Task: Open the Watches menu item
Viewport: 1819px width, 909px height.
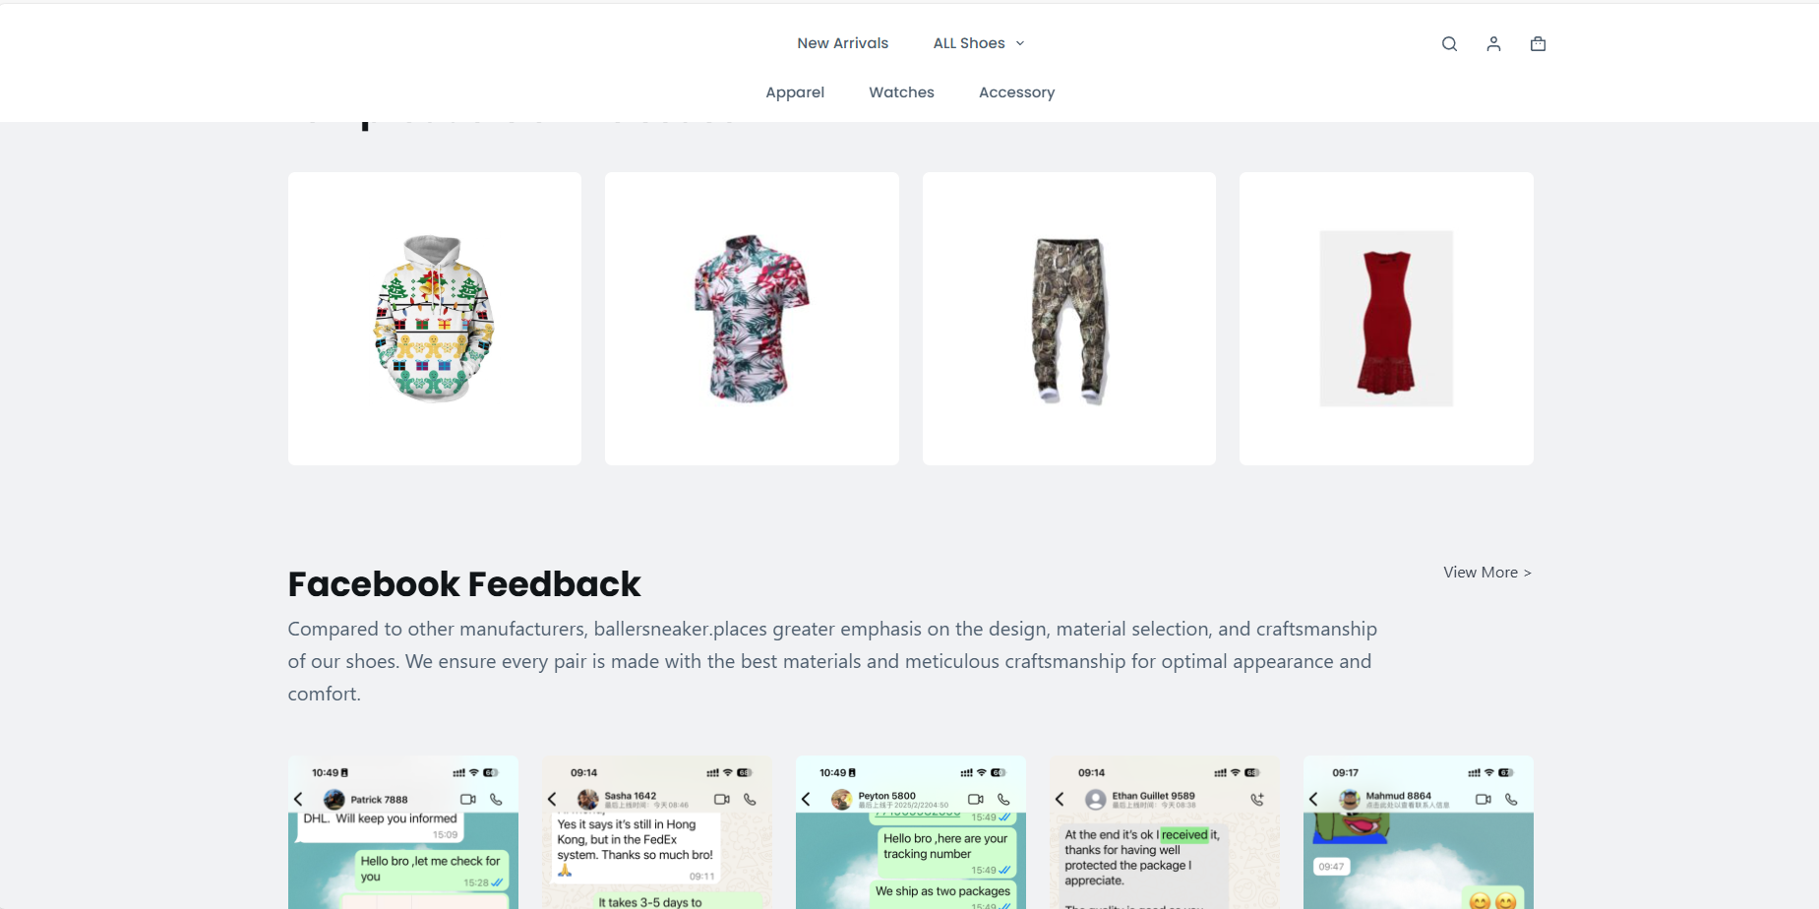Action: coord(901,92)
